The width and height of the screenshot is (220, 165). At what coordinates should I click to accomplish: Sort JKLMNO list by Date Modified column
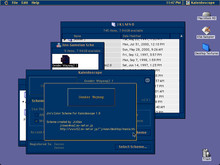pos(145,36)
